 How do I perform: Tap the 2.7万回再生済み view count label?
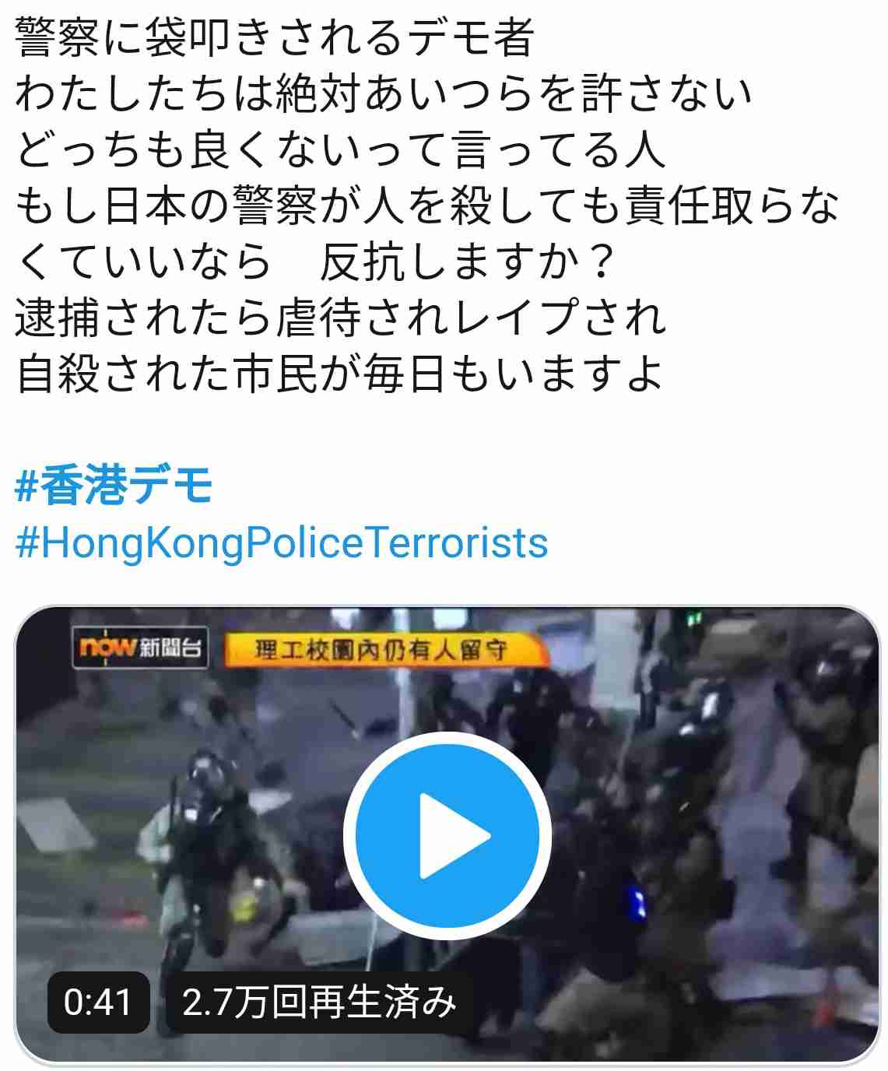(318, 1003)
